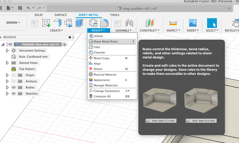Choose Delete from the Modify menu

tap(112, 69)
